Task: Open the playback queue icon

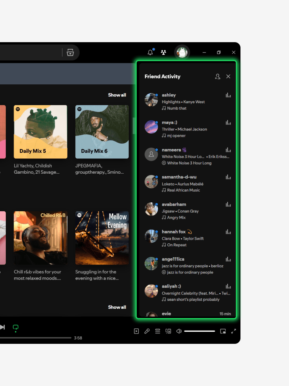Action: (157, 331)
